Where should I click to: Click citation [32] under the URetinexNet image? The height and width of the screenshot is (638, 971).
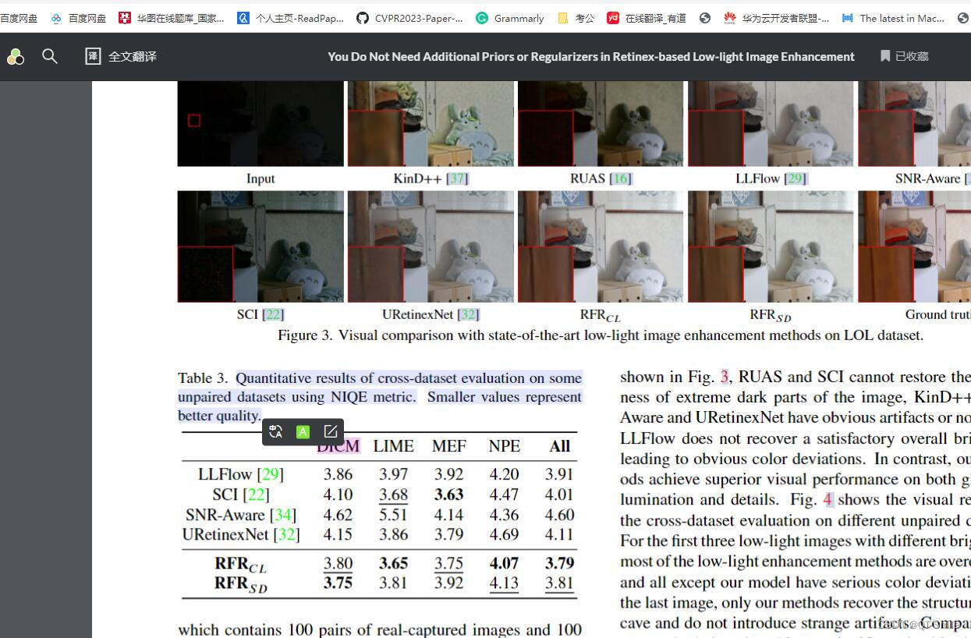point(468,314)
